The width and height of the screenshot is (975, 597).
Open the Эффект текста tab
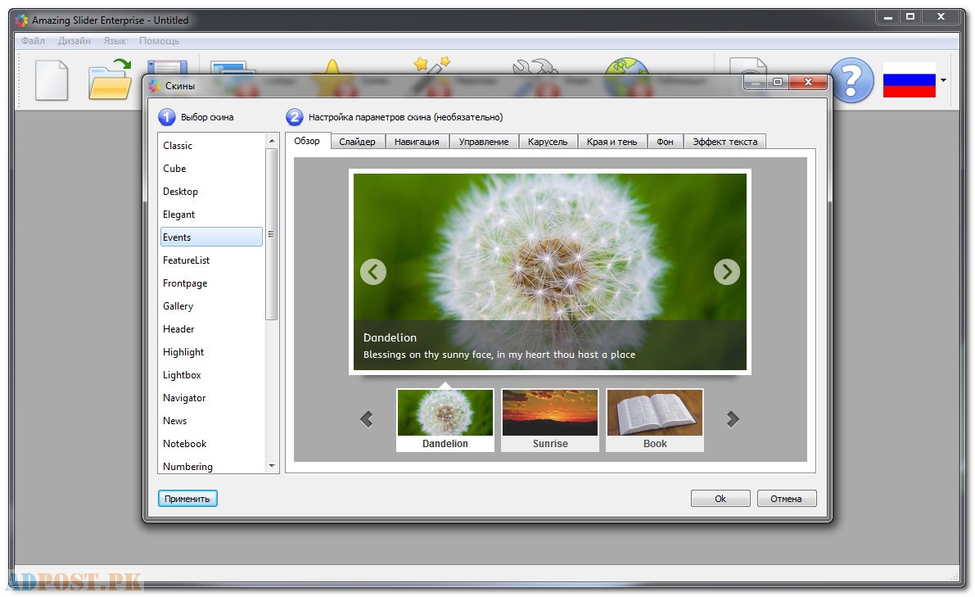click(725, 142)
